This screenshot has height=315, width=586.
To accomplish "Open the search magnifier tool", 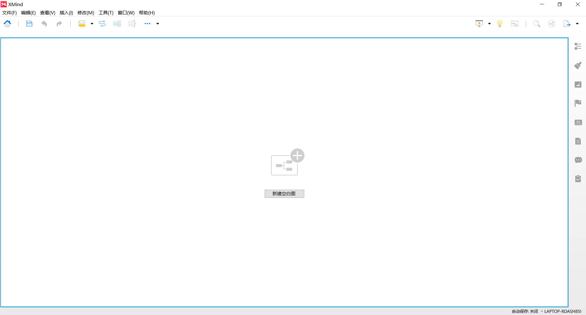I will pos(537,23).
